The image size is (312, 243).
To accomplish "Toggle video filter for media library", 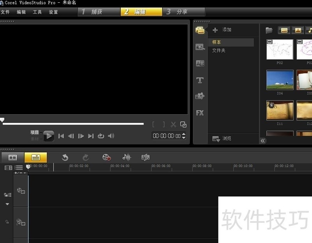I will point(284,30).
